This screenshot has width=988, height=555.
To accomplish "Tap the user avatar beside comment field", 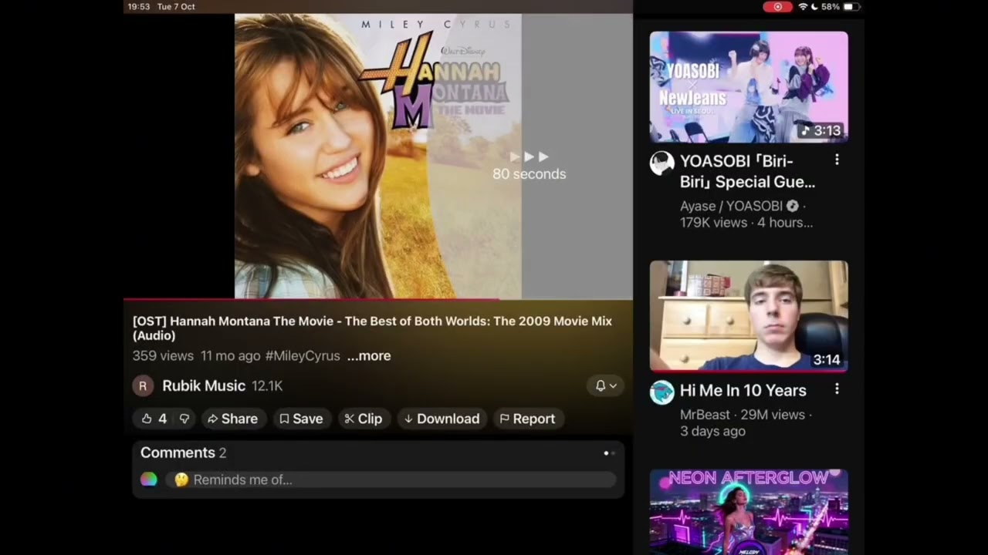I will pos(149,479).
